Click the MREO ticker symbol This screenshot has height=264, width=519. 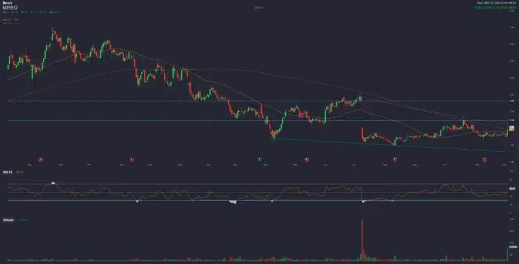point(9,8)
